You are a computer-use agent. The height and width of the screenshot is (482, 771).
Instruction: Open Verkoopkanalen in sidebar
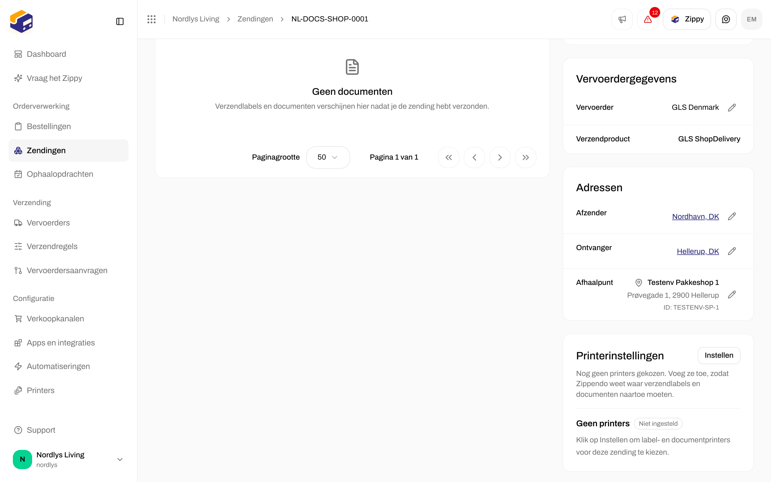pos(69,318)
